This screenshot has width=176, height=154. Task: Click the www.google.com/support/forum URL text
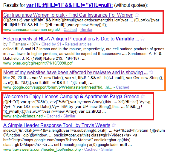click(x=58, y=87)
